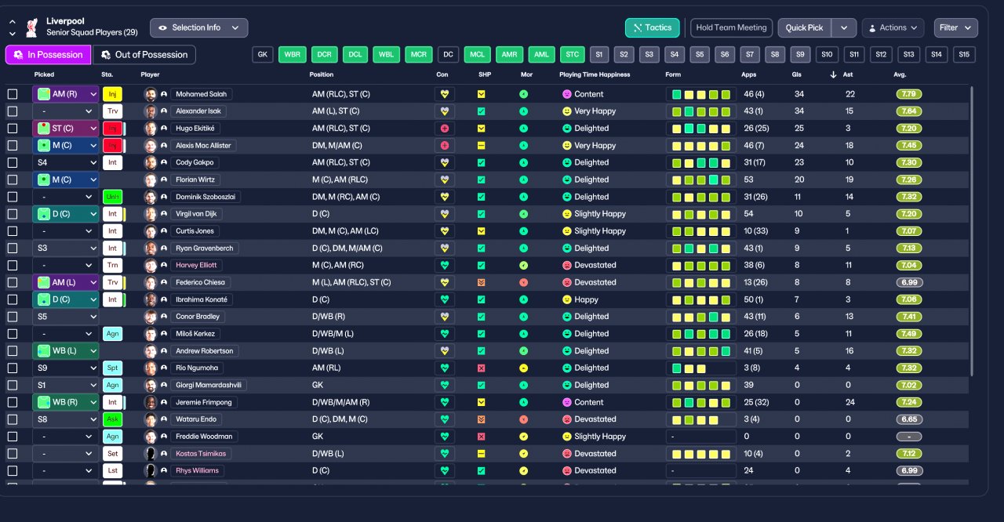This screenshot has width=1004, height=522.
Task: Go to next squad with the down chevron
Action: (x=12, y=34)
